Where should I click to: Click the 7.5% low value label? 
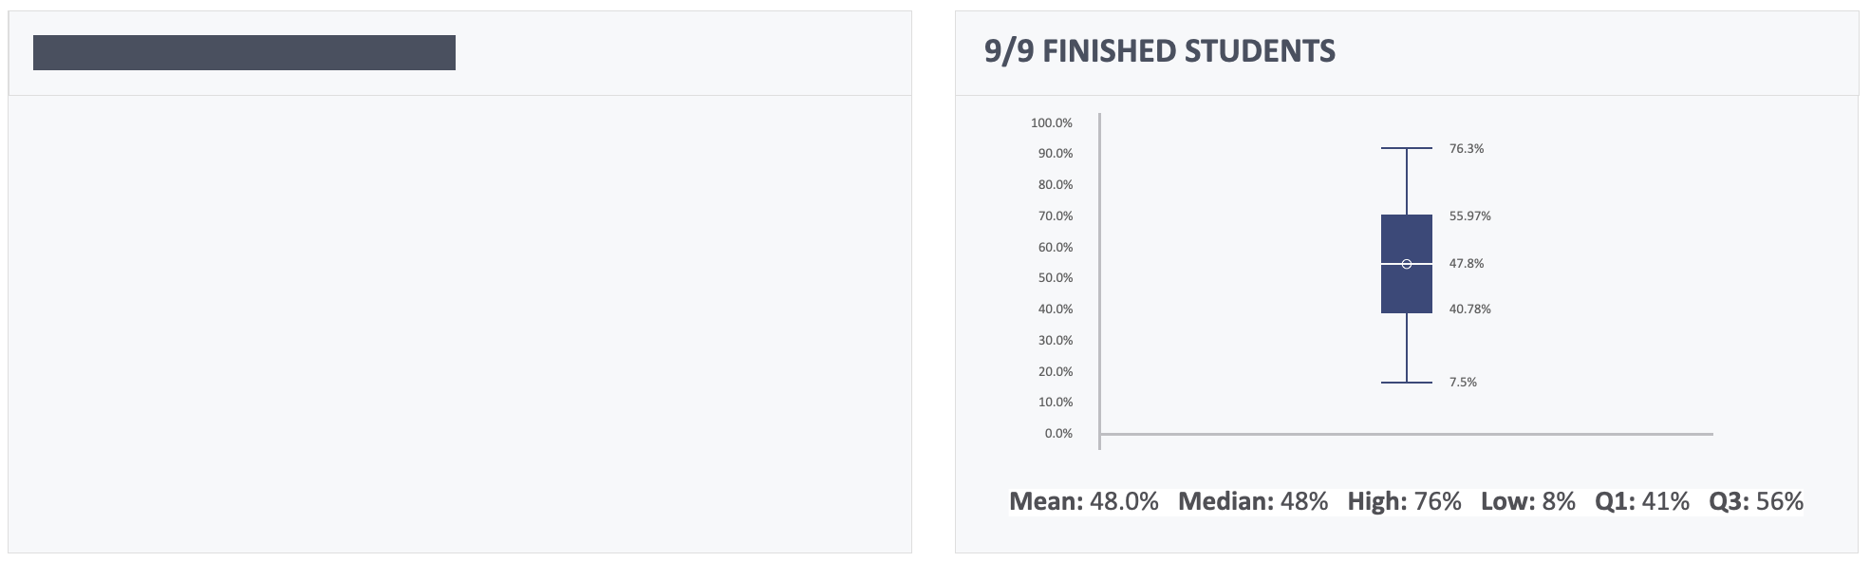point(1463,383)
